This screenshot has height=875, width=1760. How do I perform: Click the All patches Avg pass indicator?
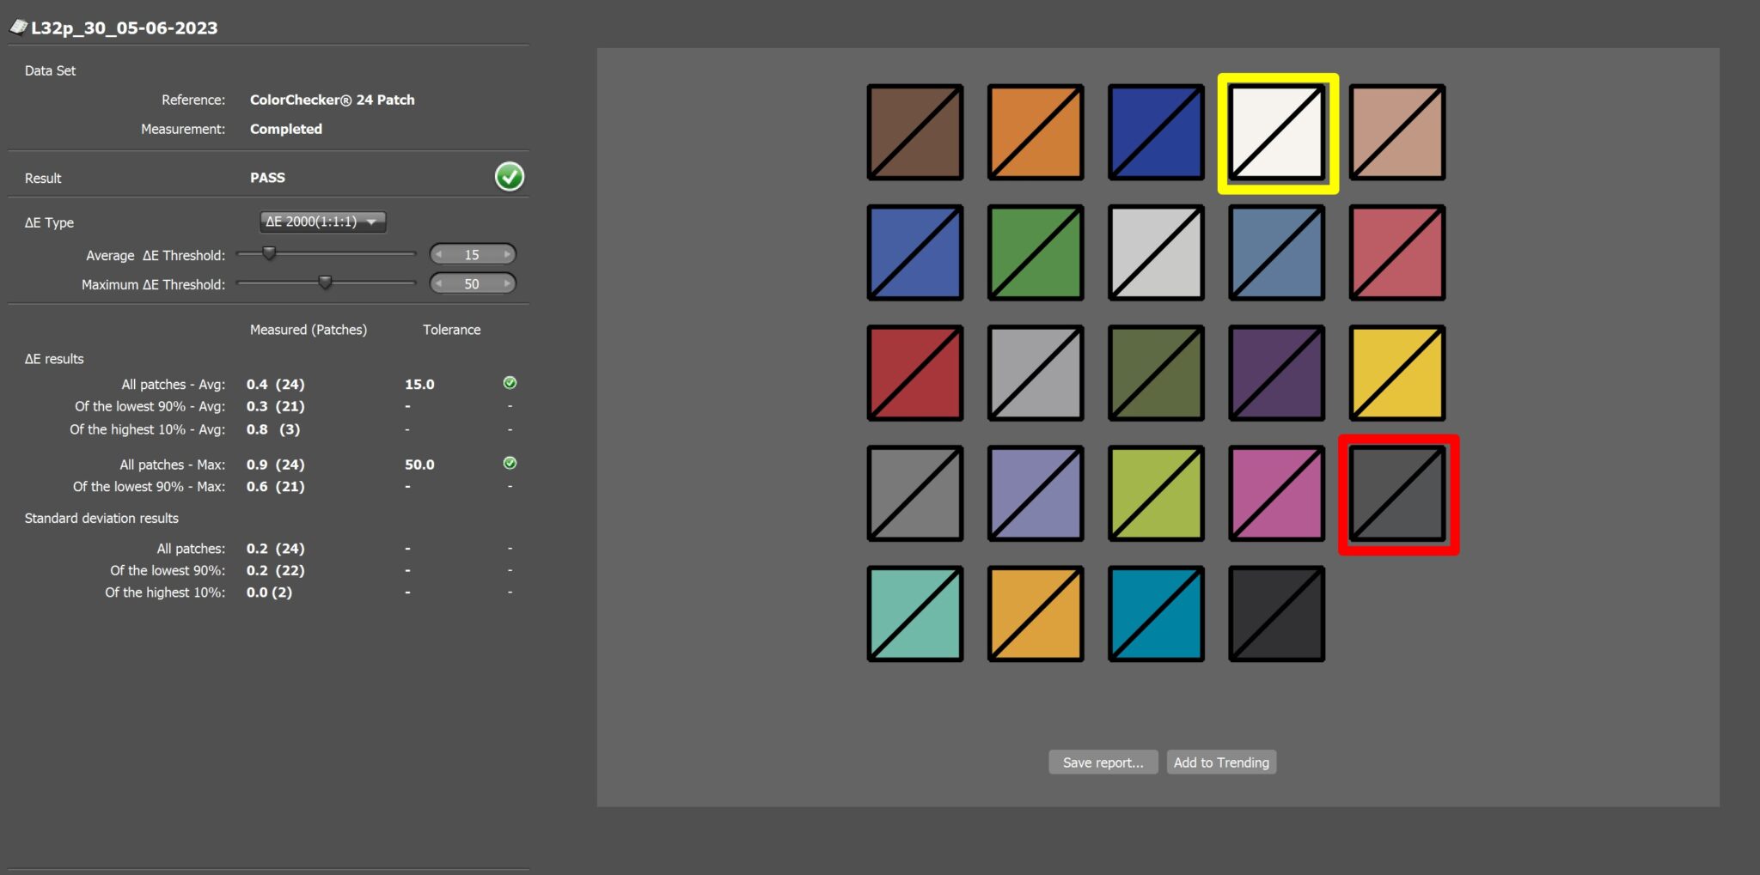510,383
